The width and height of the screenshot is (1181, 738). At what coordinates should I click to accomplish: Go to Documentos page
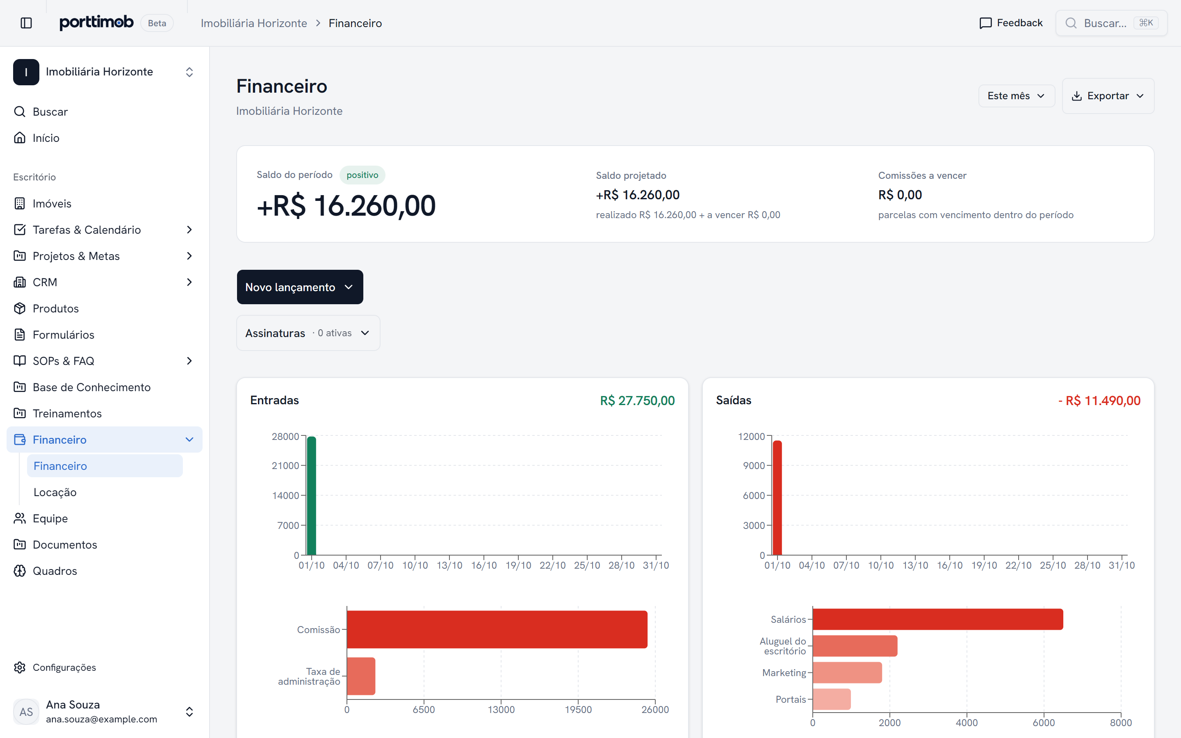pos(105,544)
